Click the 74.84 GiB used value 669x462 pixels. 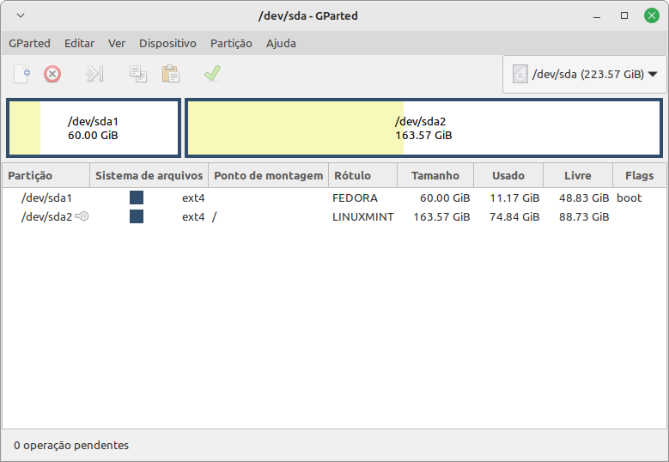[514, 216]
